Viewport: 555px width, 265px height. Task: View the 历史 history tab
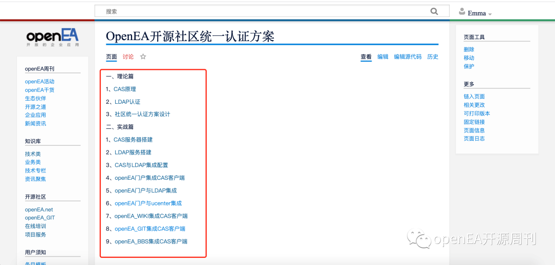coord(433,56)
